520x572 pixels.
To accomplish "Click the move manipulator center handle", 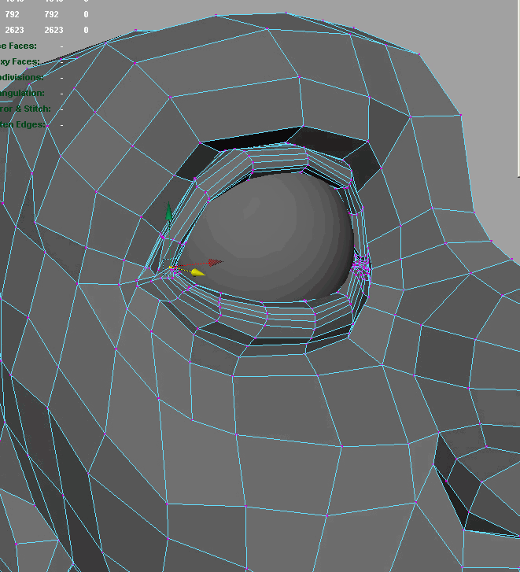I will pyautogui.click(x=171, y=268).
